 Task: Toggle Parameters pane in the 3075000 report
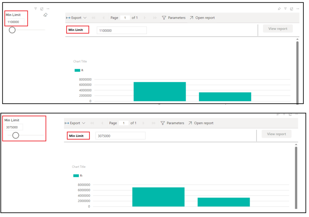point(172,123)
